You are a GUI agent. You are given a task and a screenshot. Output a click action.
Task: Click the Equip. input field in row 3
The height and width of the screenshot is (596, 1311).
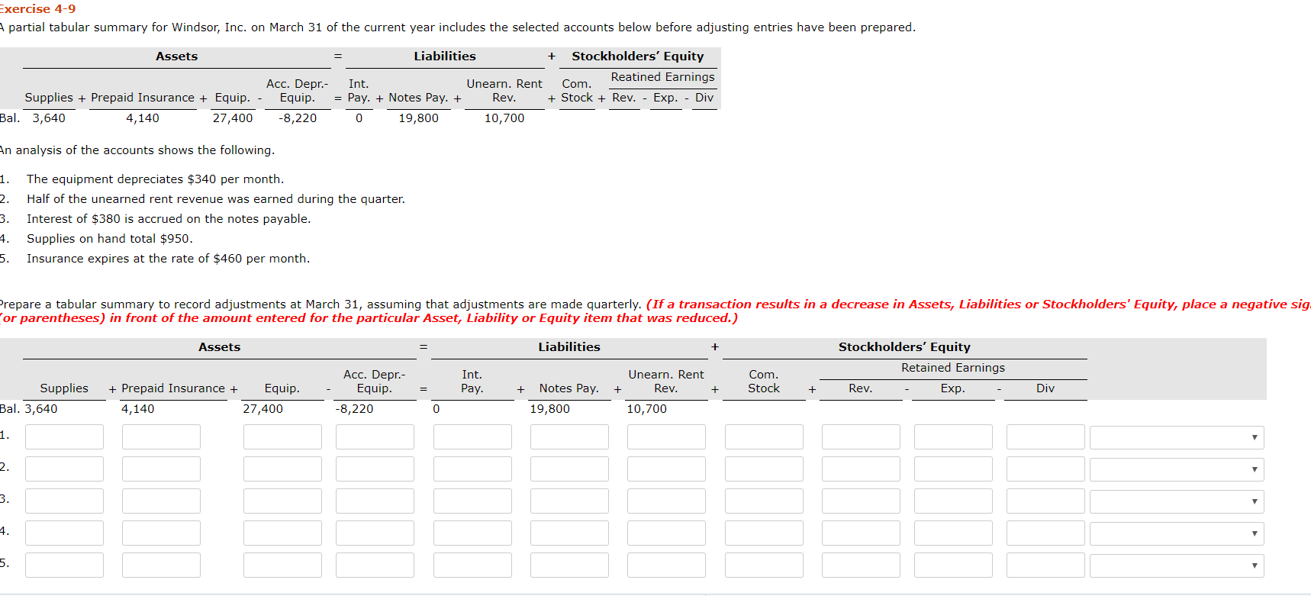click(282, 501)
